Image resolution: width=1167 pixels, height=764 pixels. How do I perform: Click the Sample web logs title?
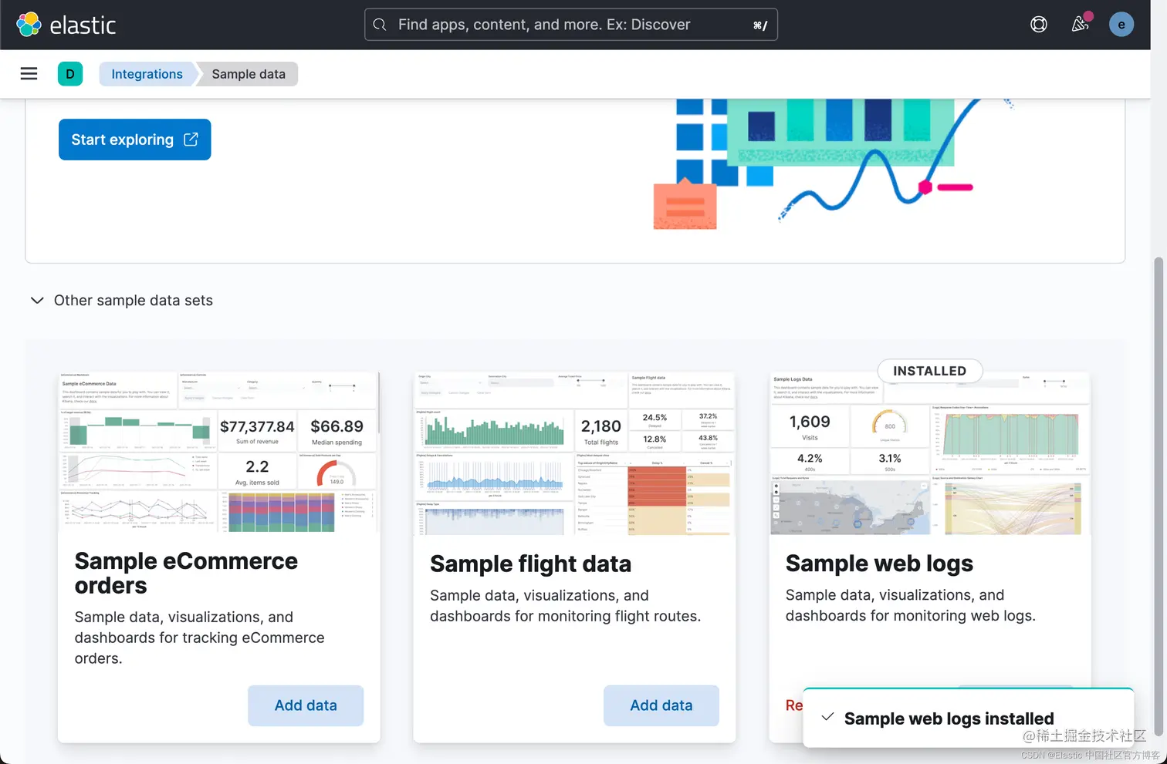coord(879,564)
